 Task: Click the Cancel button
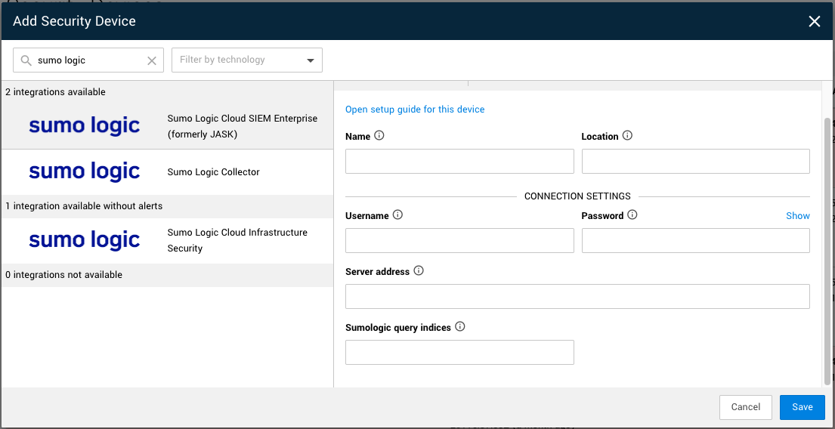coord(746,407)
